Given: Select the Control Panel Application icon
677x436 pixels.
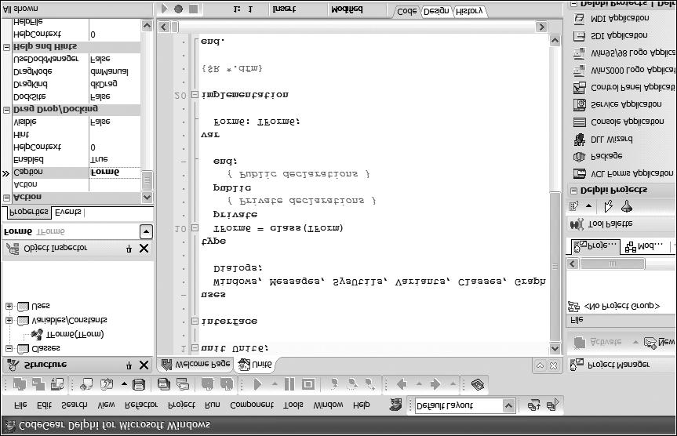Looking at the screenshot, I should click(x=579, y=88).
